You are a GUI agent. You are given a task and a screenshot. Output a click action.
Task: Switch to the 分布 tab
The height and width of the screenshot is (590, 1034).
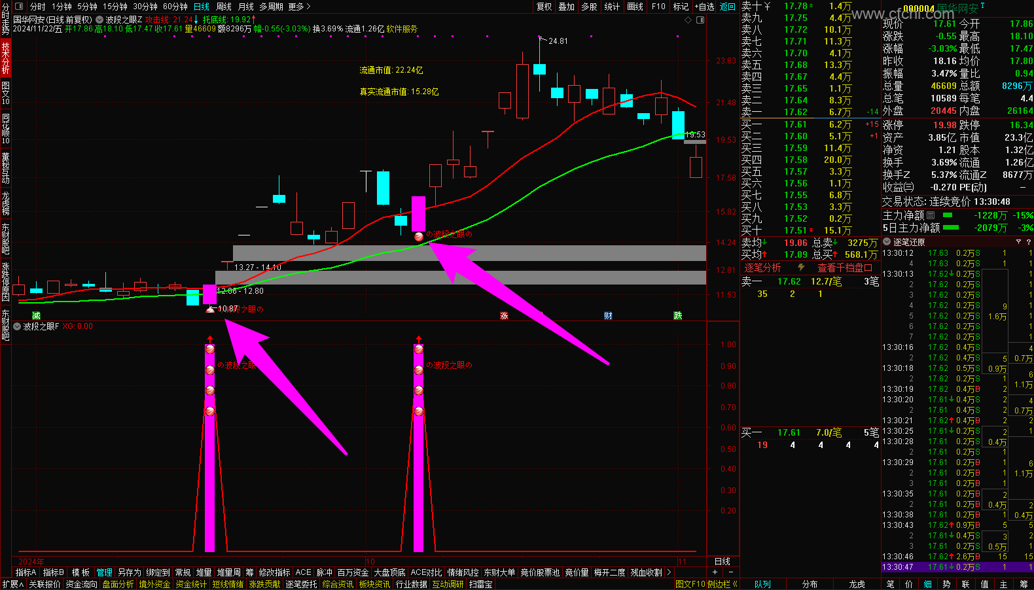click(x=810, y=584)
